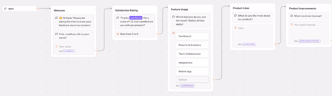Click chat icon in Satisfaction Rating bubble
The height and width of the screenshot is (96, 332).
click(118, 18)
